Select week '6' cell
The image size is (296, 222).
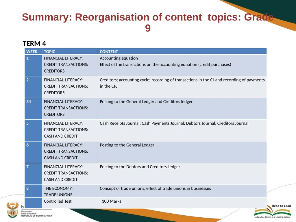click(x=33, y=152)
